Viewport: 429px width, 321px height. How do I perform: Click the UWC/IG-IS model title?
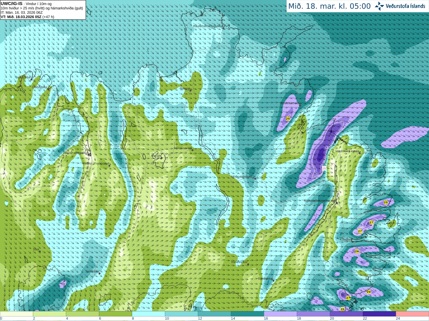click(12, 3)
